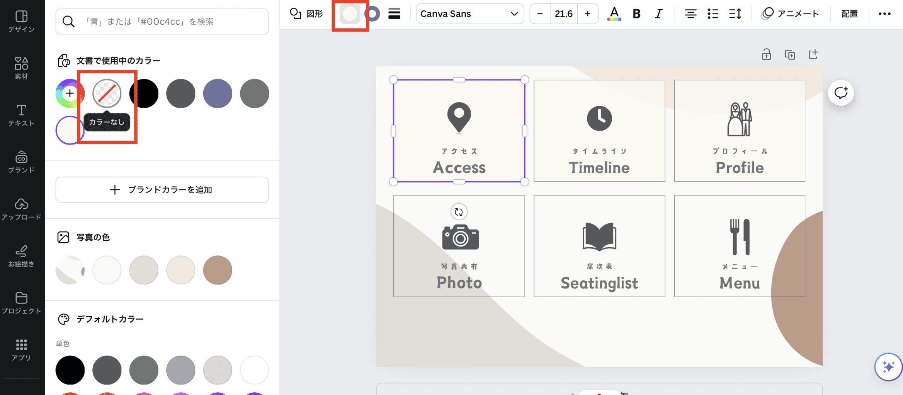This screenshot has height=395, width=903.
Task: Open text alignment option
Action: 690,14
